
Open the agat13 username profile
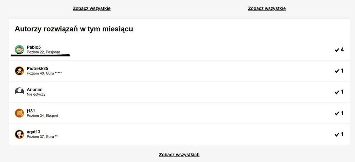tap(33, 132)
